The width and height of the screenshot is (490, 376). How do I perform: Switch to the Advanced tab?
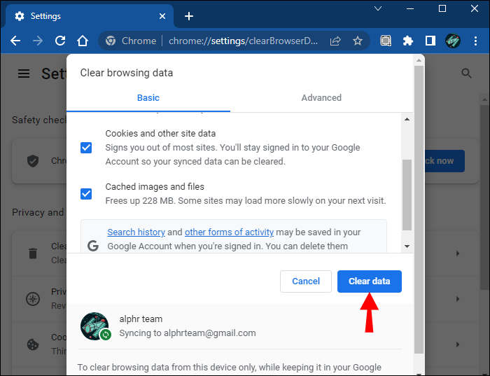tap(321, 98)
